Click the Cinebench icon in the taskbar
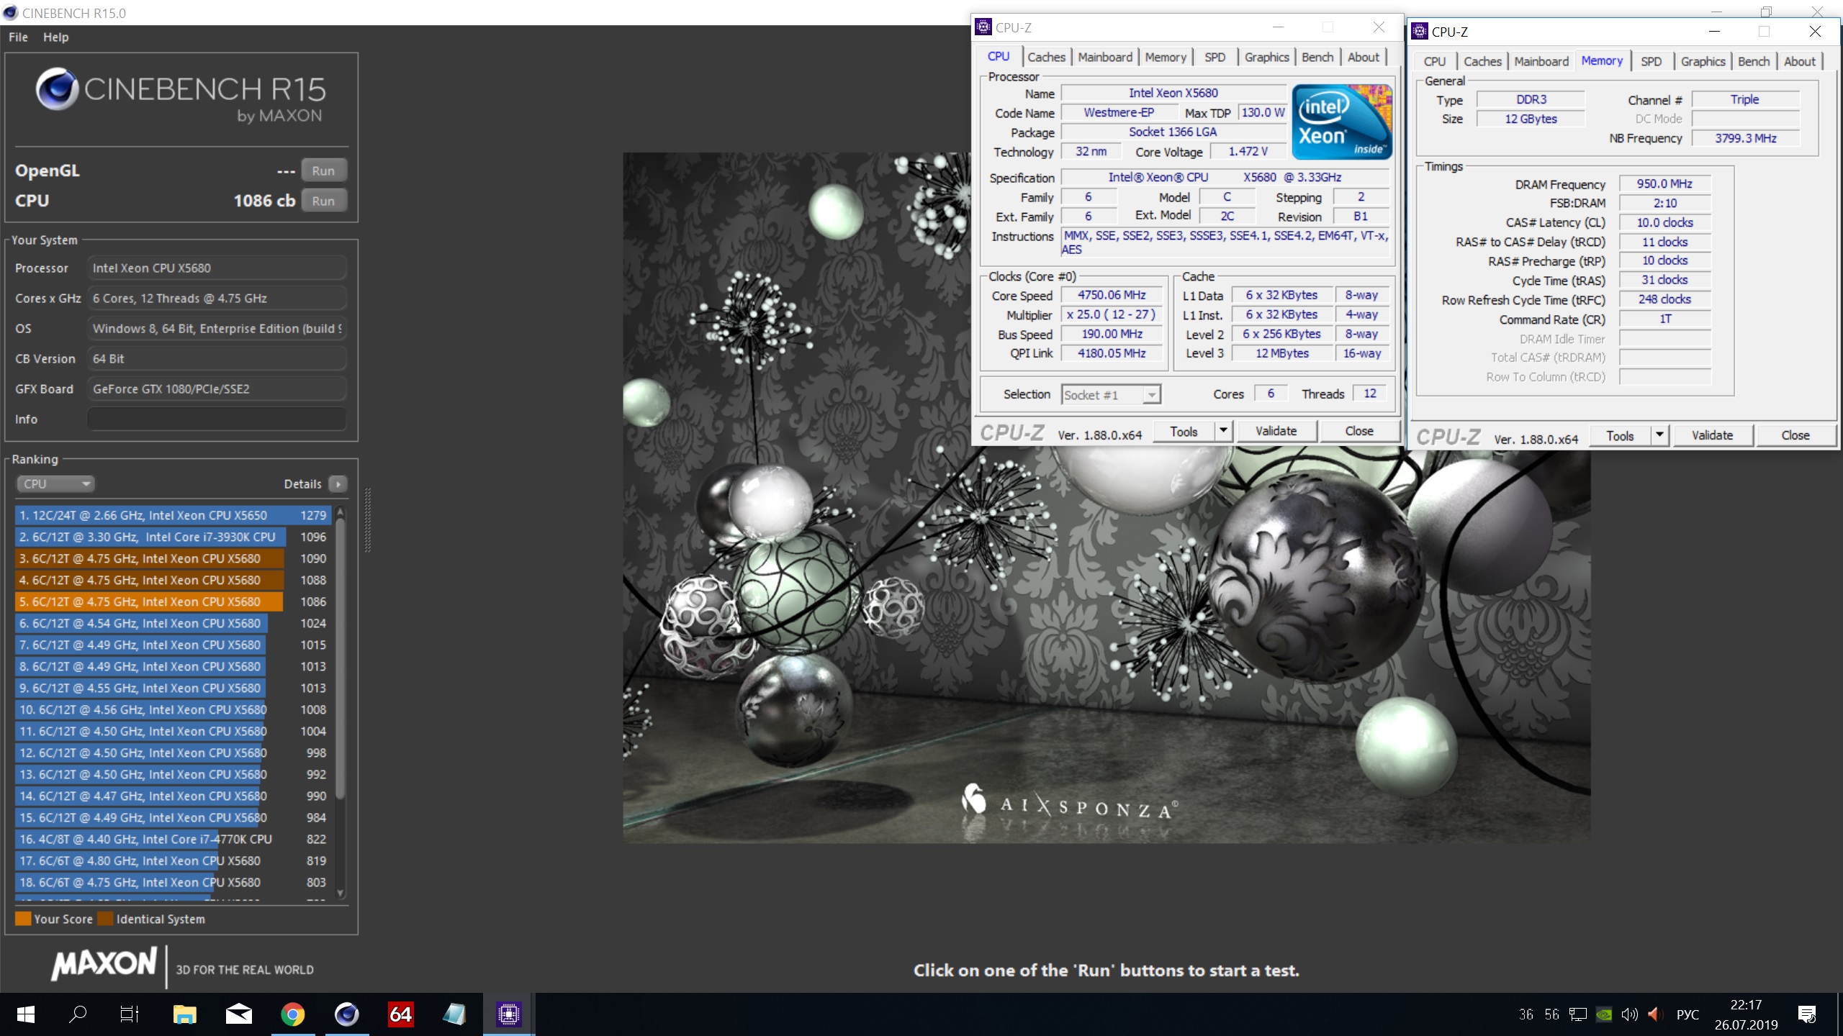The image size is (1843, 1036). click(x=346, y=1014)
